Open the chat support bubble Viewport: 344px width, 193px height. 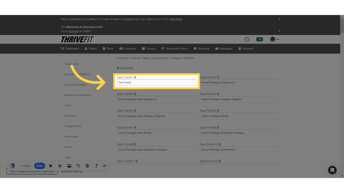click(332, 170)
